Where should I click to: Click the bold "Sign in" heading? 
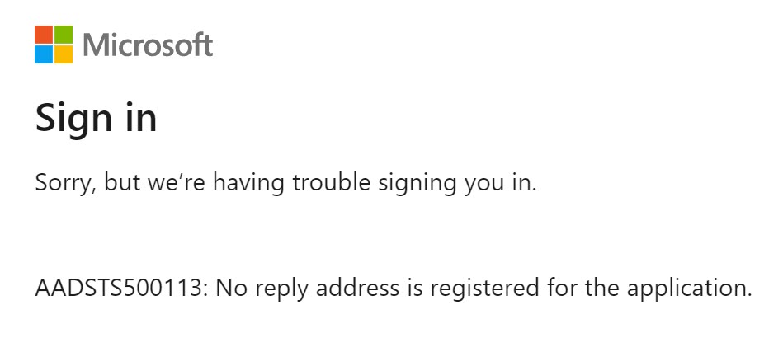[96, 118]
